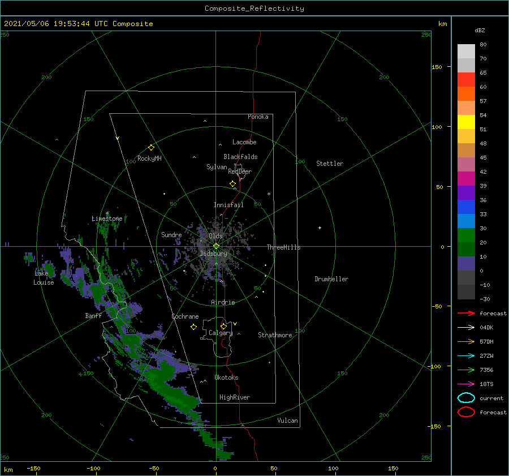This screenshot has width=509, height=476.
Task: Click the purple swatch below 39 dBZ
Action: (x=466, y=192)
